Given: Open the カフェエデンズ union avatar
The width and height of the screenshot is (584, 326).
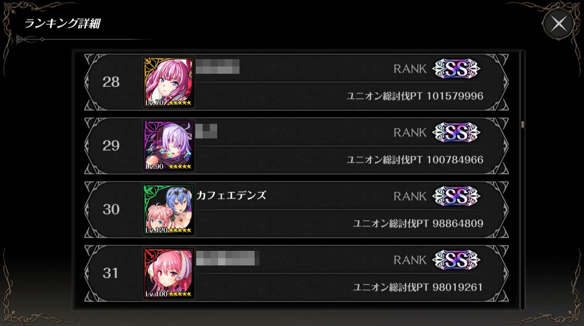Looking at the screenshot, I should click(x=169, y=210).
